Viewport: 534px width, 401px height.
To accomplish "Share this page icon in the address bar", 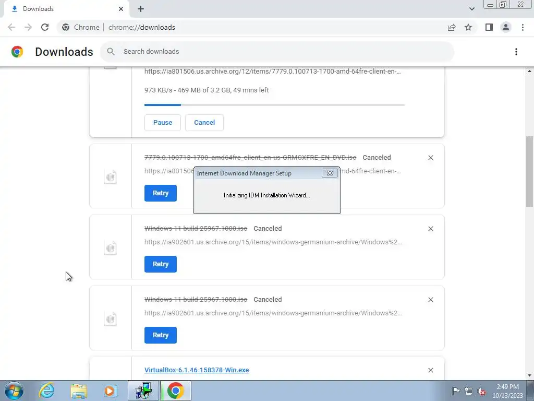I will coord(452,27).
